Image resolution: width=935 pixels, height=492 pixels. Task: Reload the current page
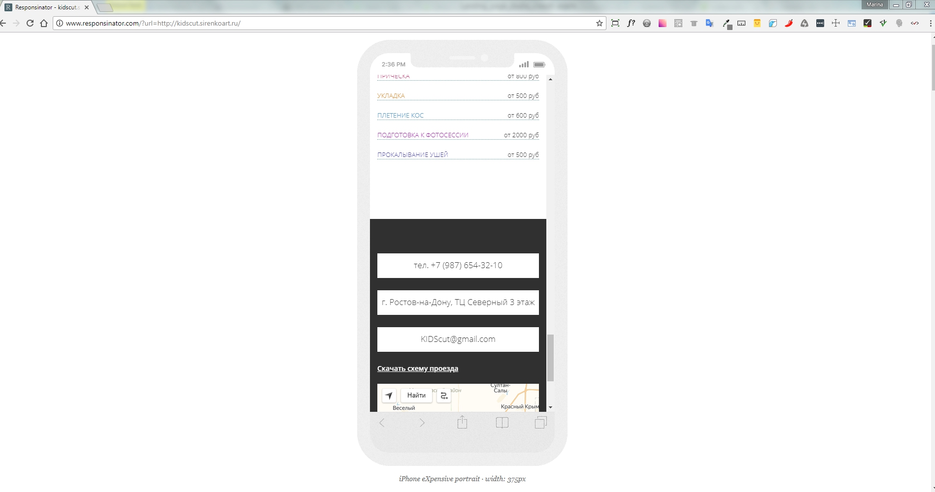(30, 23)
